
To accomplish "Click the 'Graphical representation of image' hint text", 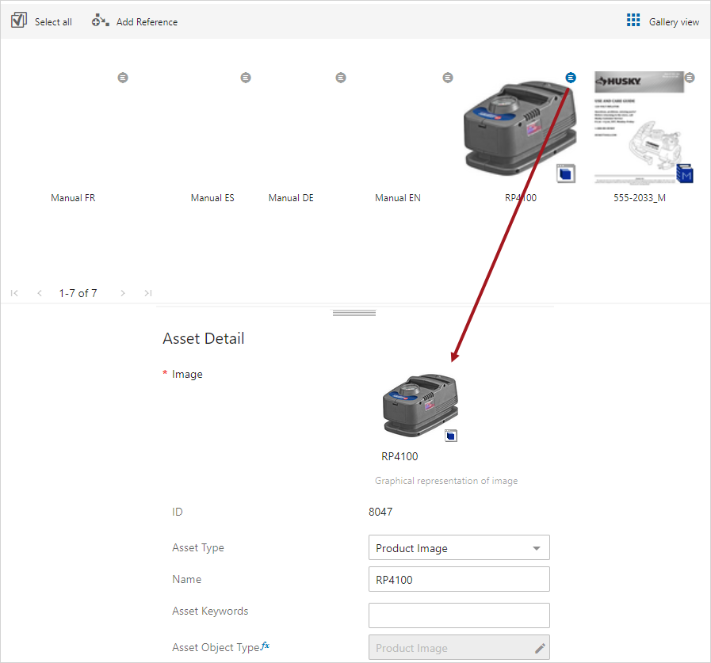I will click(446, 481).
